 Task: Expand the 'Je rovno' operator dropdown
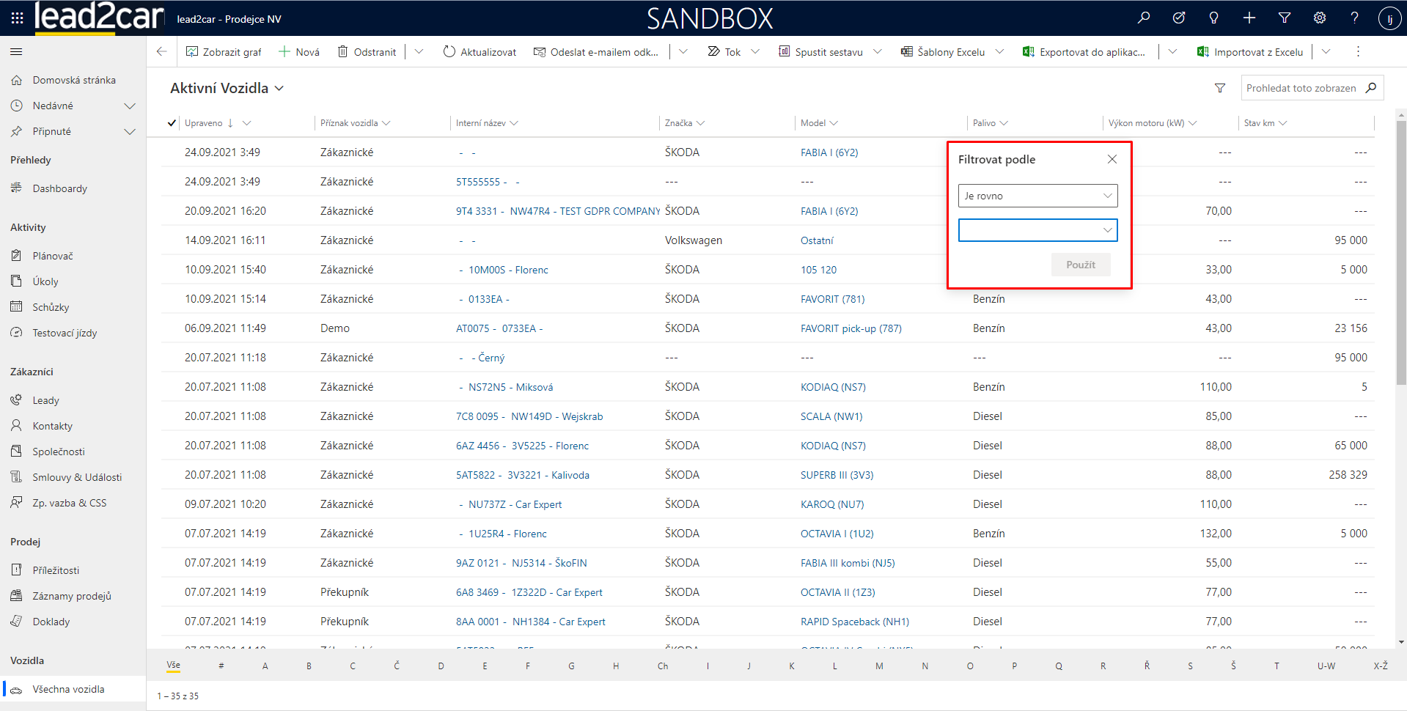click(1037, 196)
